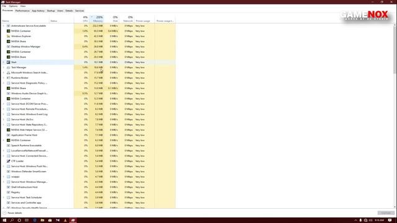
Task: Open File Explorer from taskbar
Action: (x=42, y=221)
